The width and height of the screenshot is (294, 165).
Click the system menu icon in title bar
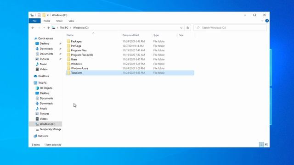(x=32, y=15)
